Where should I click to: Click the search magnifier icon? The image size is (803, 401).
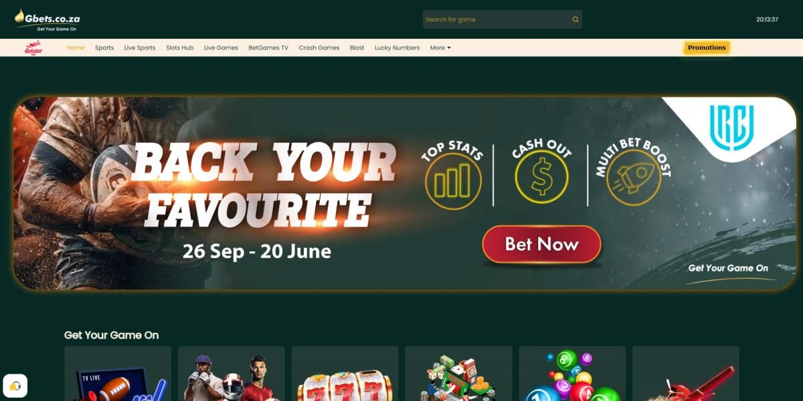pyautogui.click(x=575, y=19)
